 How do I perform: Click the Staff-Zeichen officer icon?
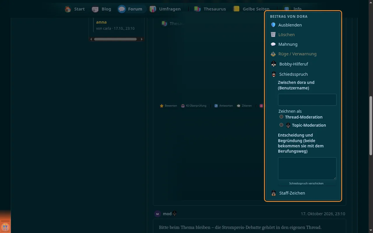(x=274, y=193)
